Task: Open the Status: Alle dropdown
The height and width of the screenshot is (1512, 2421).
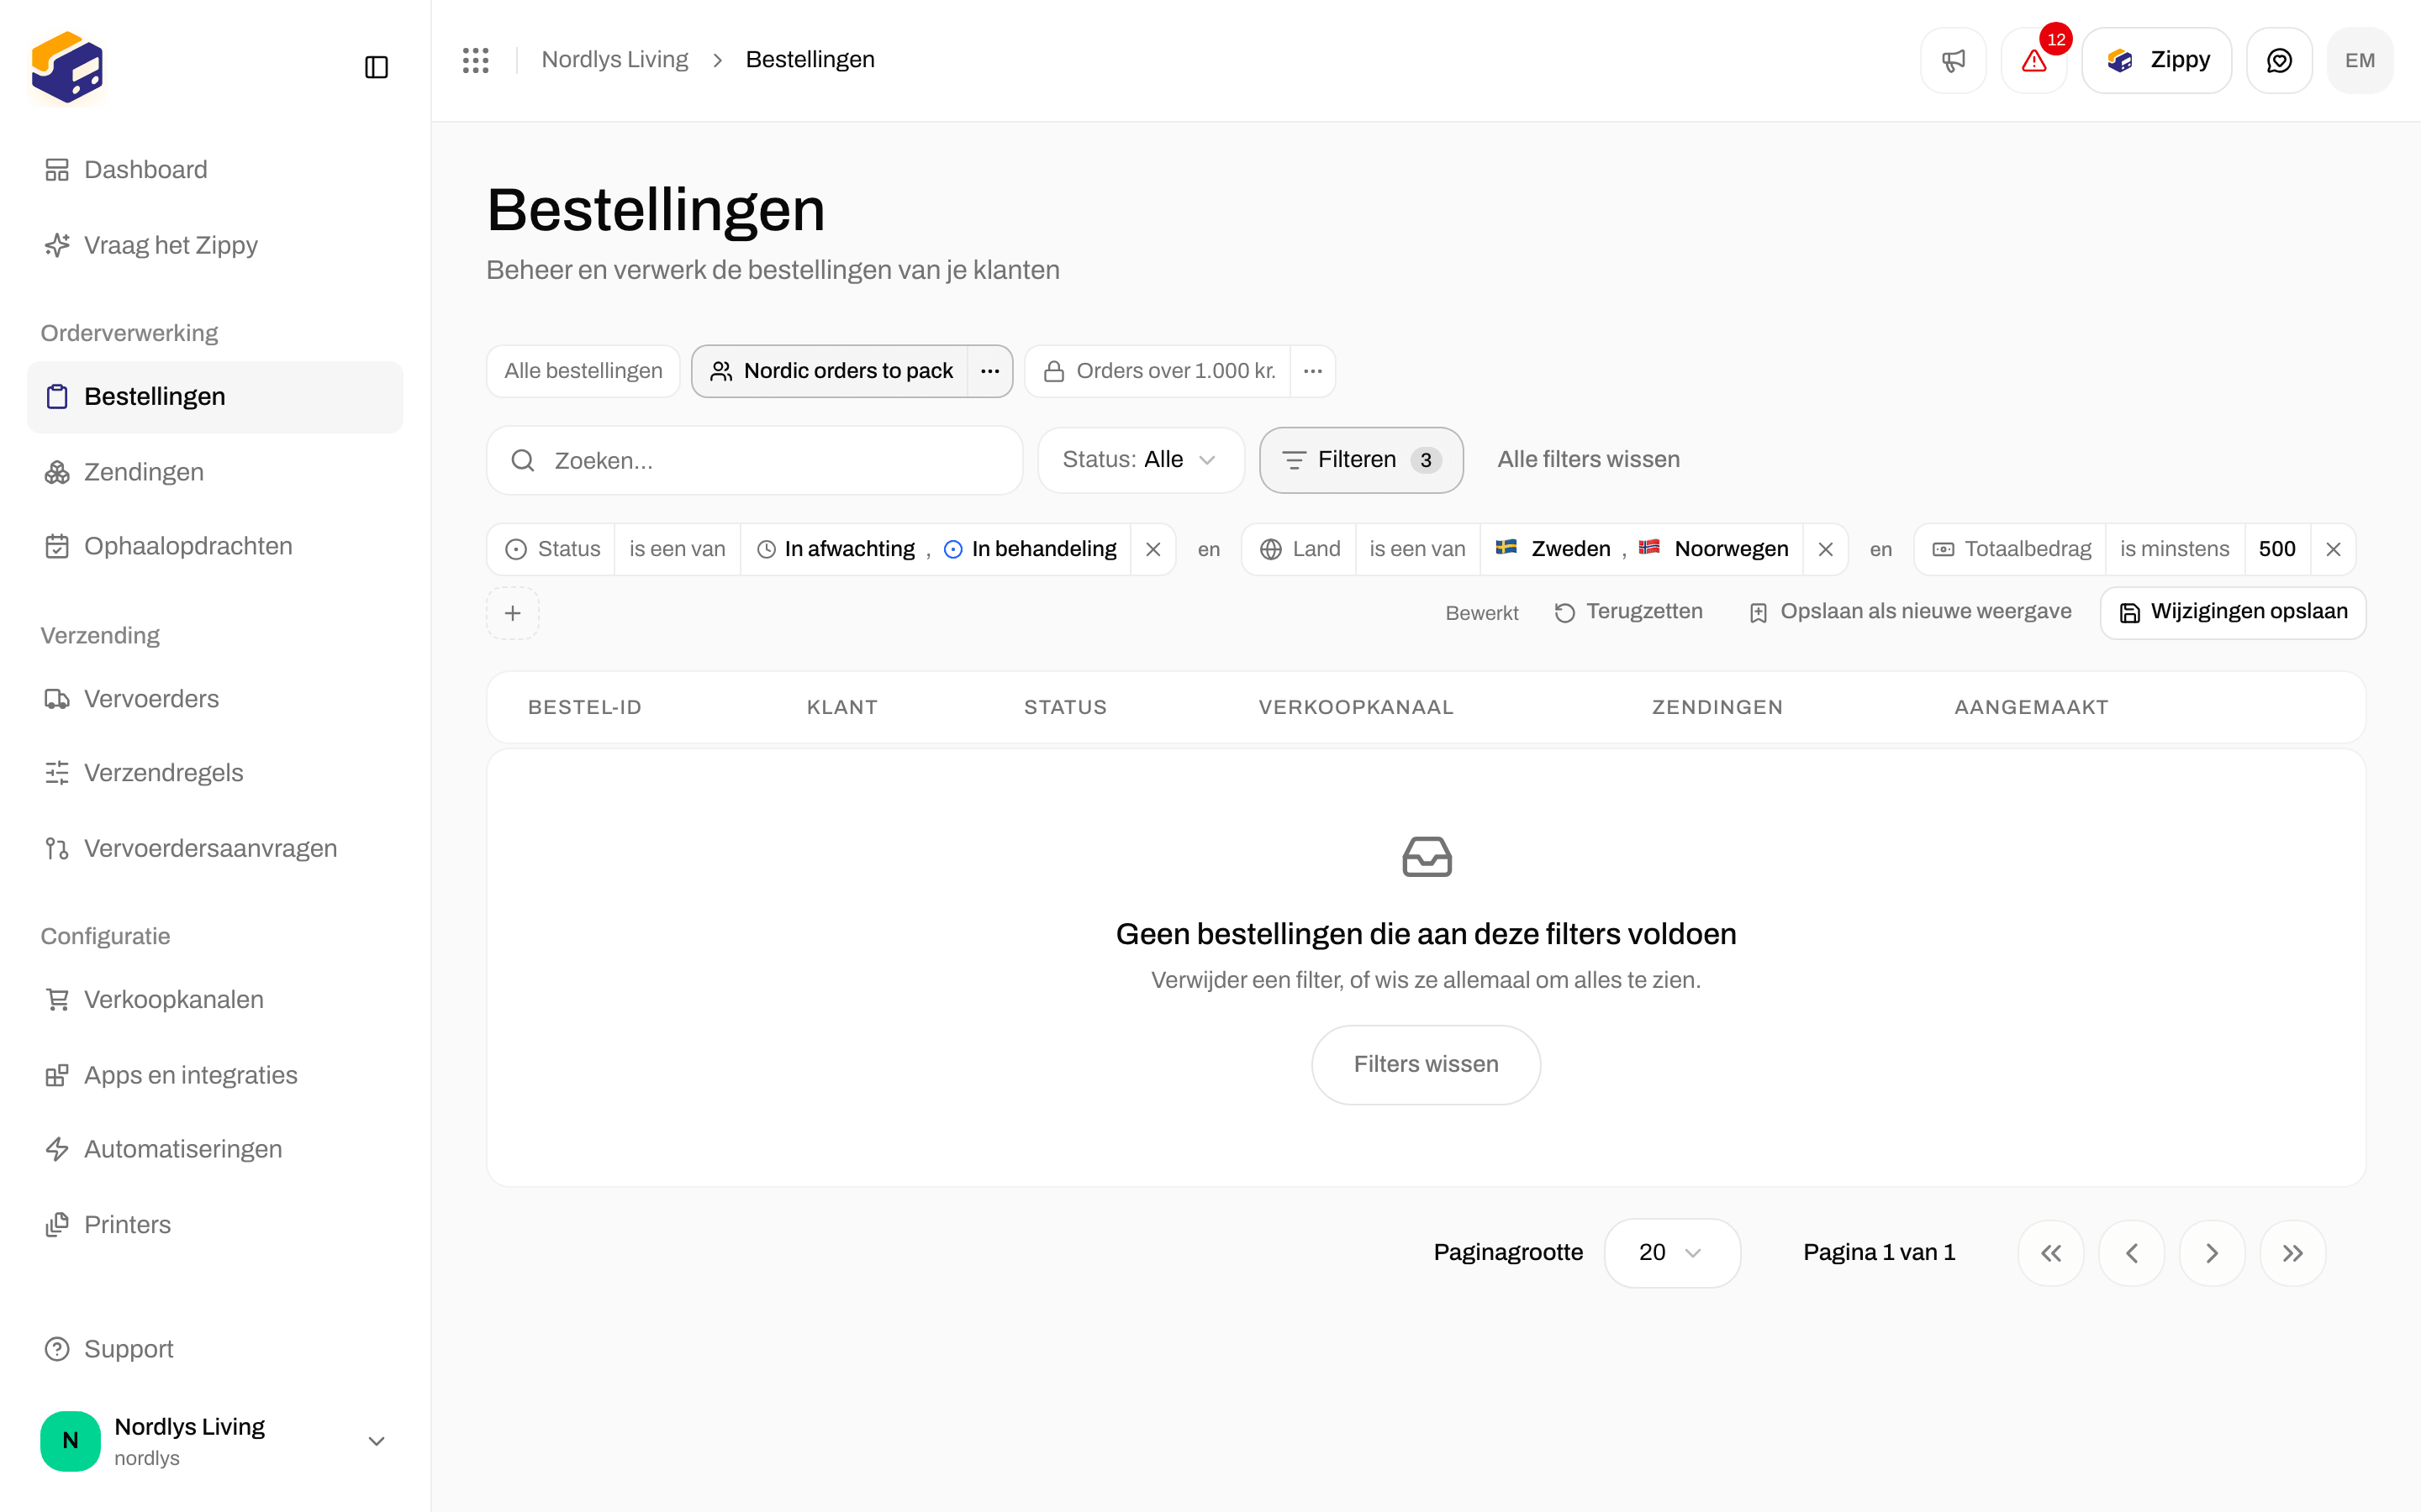Action: click(1141, 460)
